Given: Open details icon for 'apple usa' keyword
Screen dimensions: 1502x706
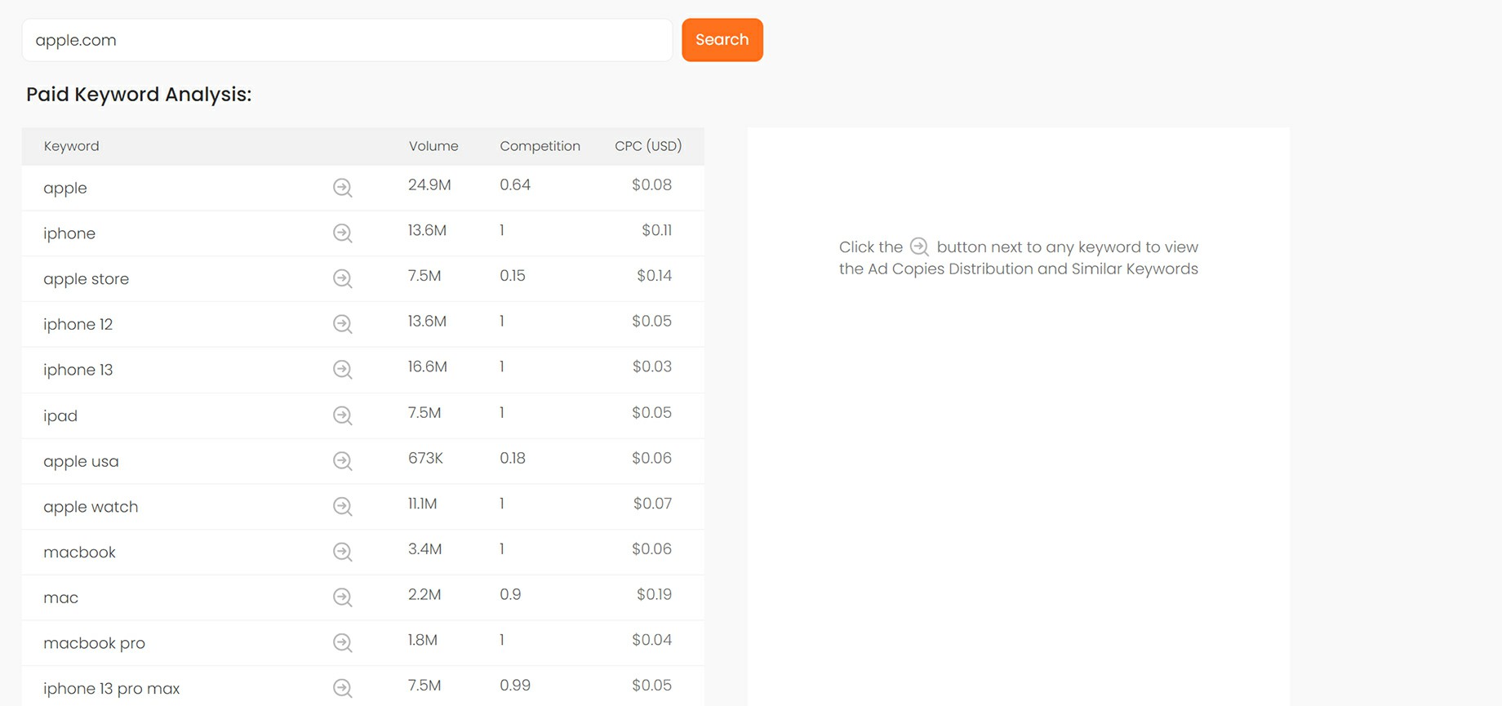Looking at the screenshot, I should coord(343,461).
